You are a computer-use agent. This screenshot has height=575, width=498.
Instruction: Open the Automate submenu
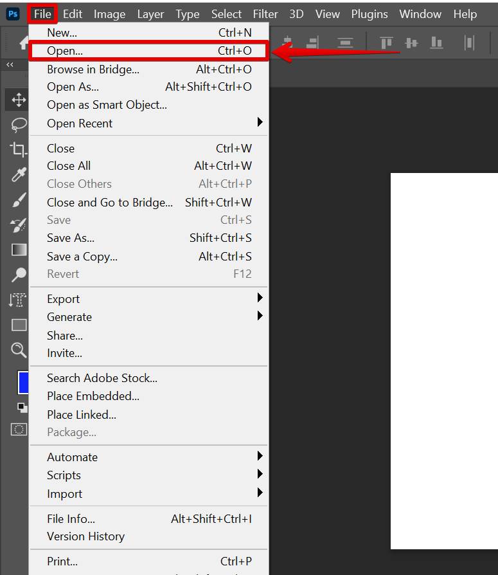[x=260, y=457]
